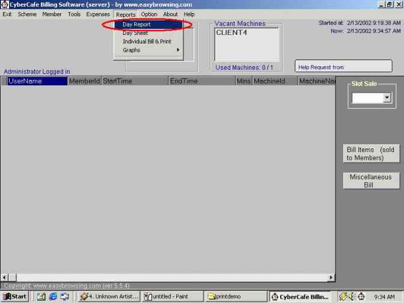
Task: Open the Expenses menu
Action: tap(98, 14)
